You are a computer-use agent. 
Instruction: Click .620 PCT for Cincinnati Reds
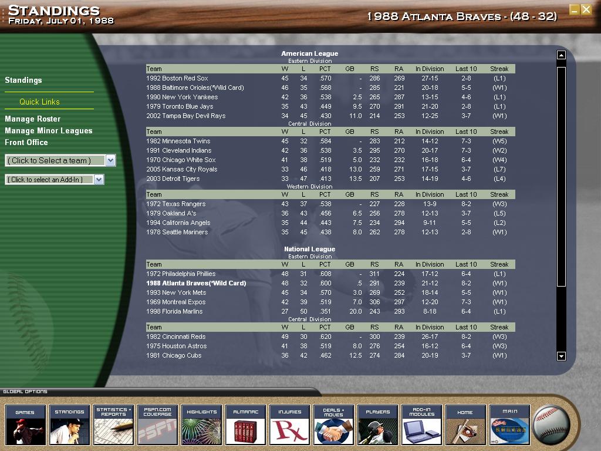point(325,336)
